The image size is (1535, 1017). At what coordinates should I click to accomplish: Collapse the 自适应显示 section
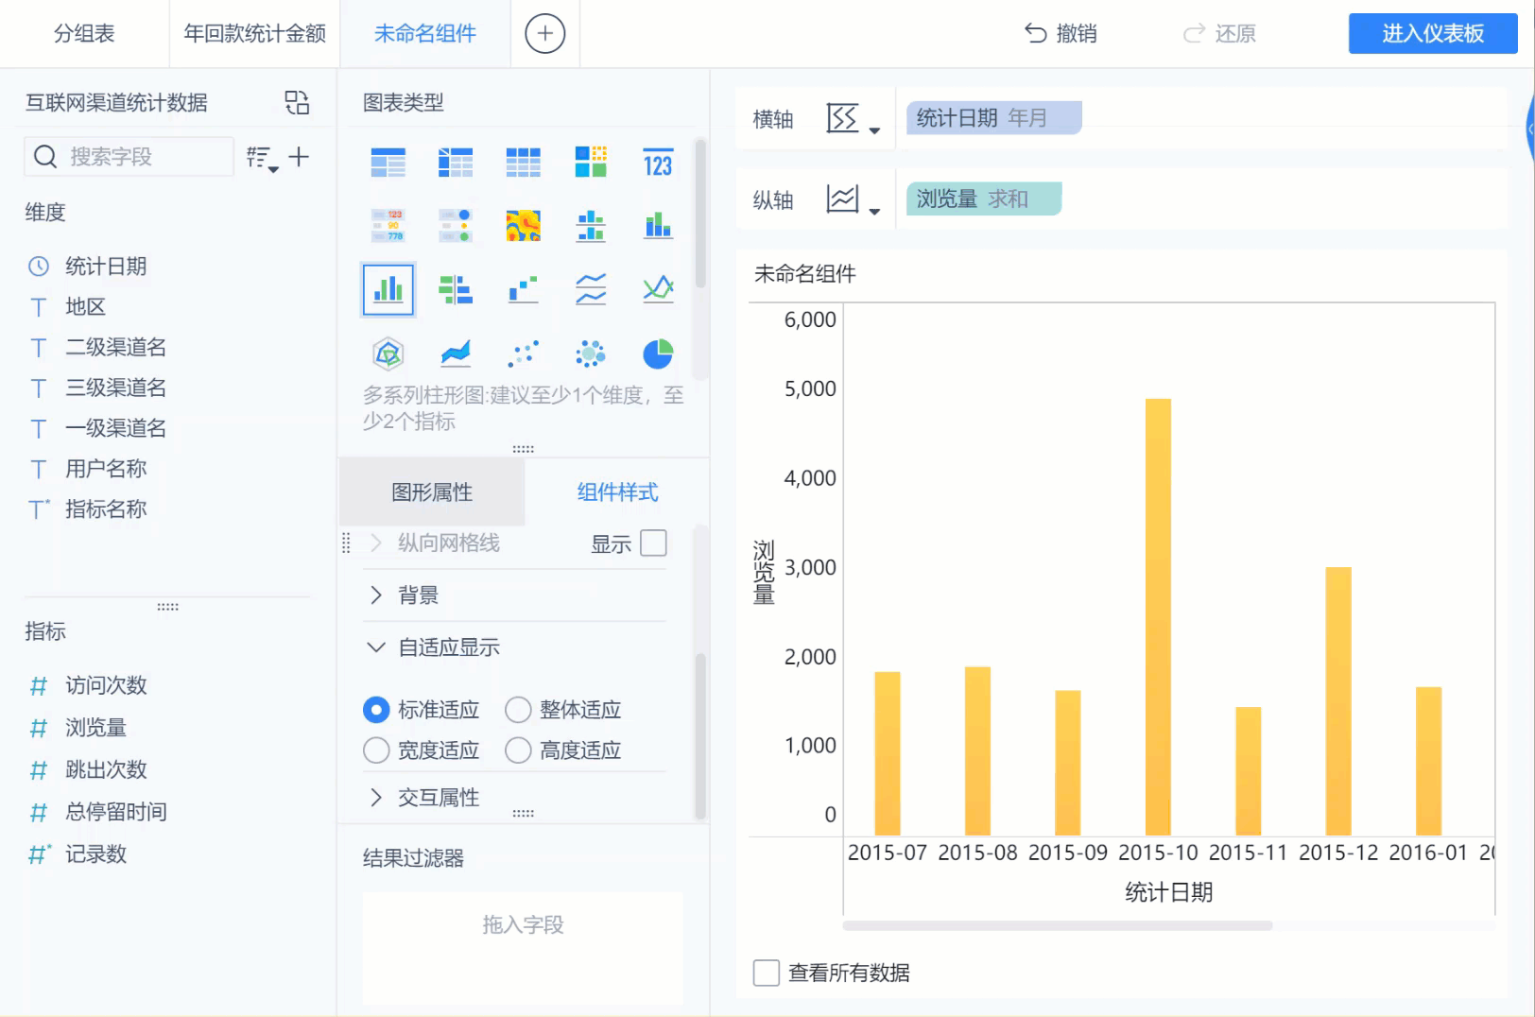click(376, 647)
